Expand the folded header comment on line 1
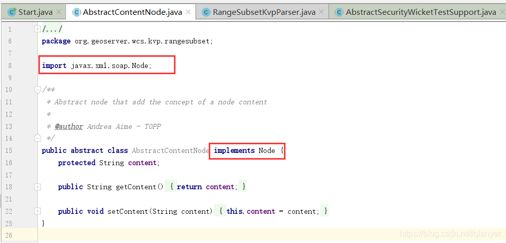 coord(37,29)
